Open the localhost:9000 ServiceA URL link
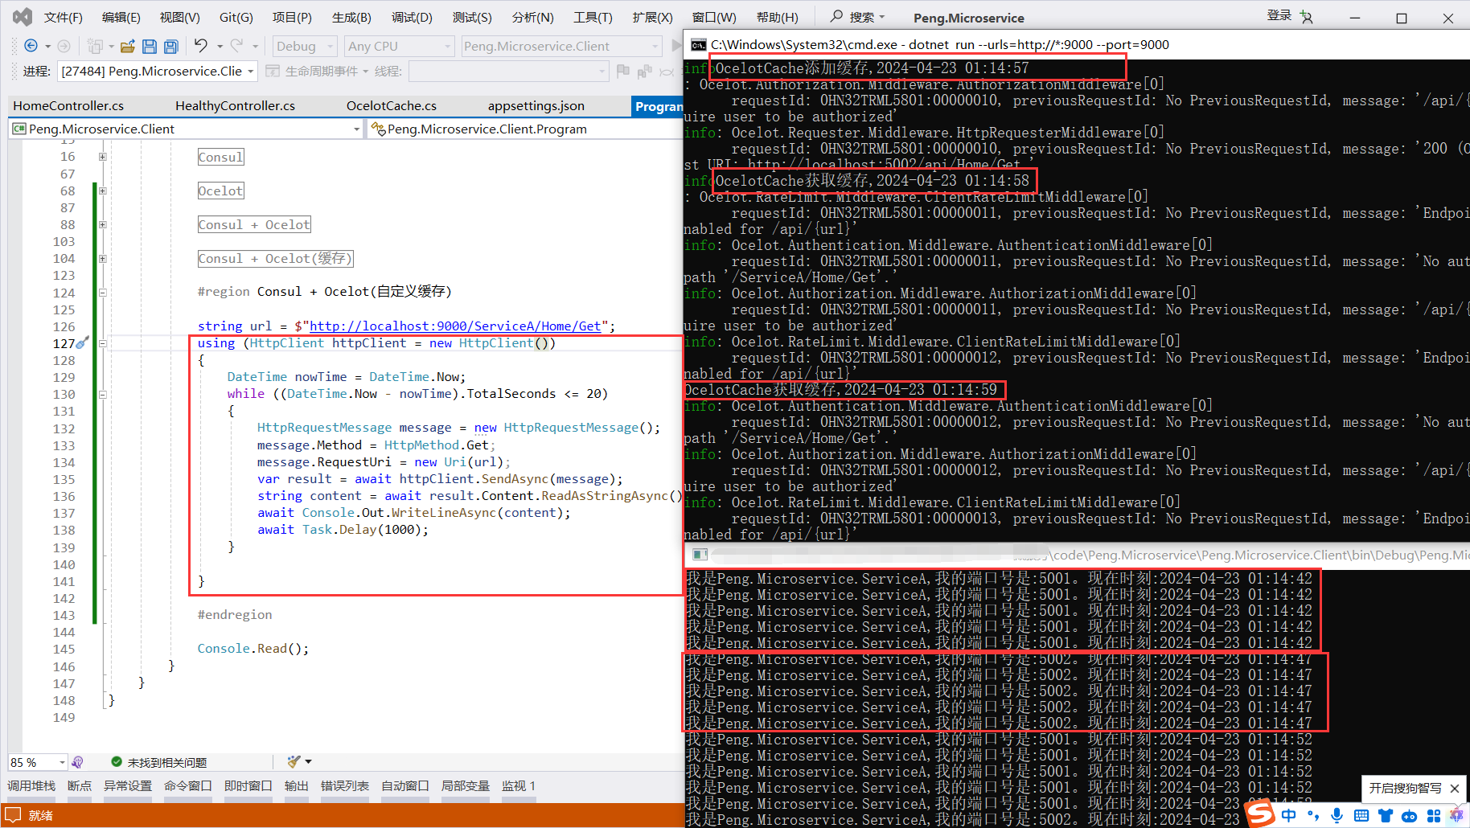The image size is (1470, 828). pos(455,326)
